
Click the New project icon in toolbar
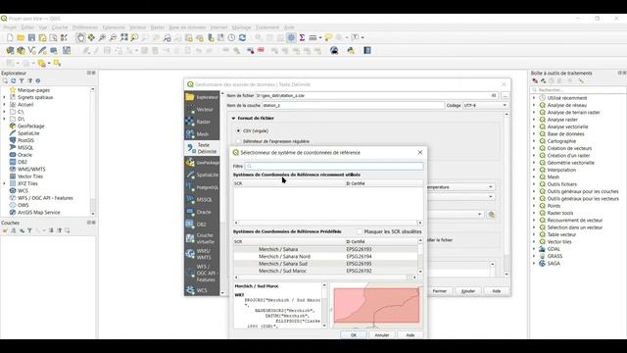click(10, 37)
